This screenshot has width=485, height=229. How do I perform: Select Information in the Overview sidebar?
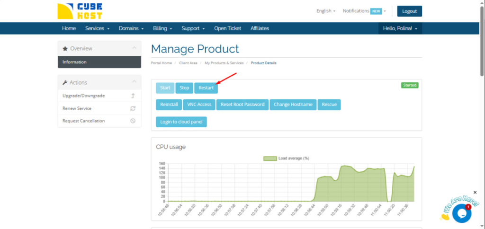99,62
